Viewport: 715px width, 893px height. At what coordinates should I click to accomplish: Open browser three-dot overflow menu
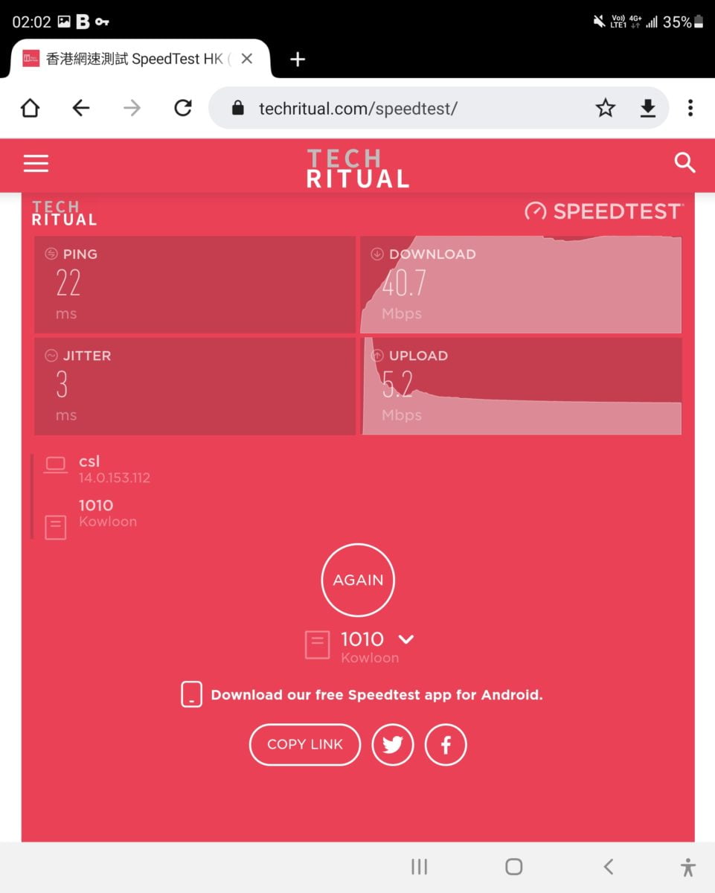point(690,109)
